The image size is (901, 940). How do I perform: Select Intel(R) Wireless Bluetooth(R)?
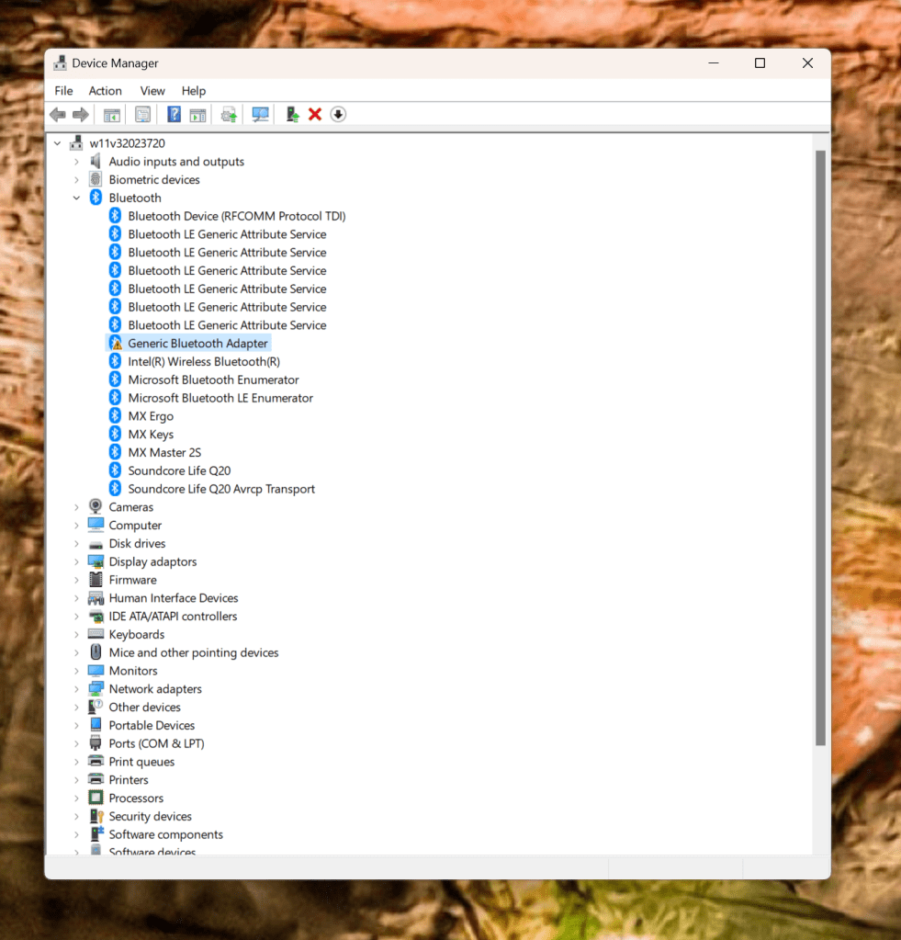coord(204,361)
